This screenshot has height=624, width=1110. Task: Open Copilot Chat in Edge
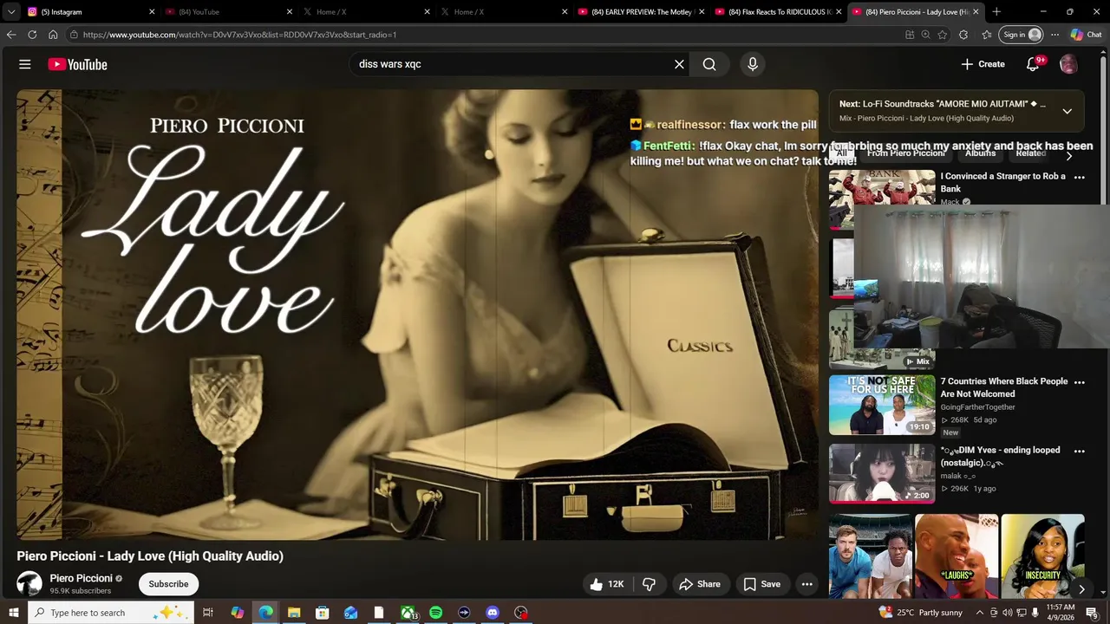tap(1086, 35)
